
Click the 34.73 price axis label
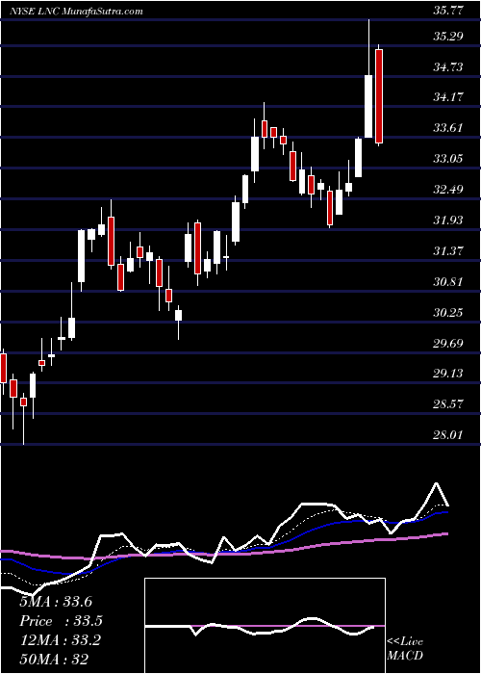pyautogui.click(x=447, y=66)
